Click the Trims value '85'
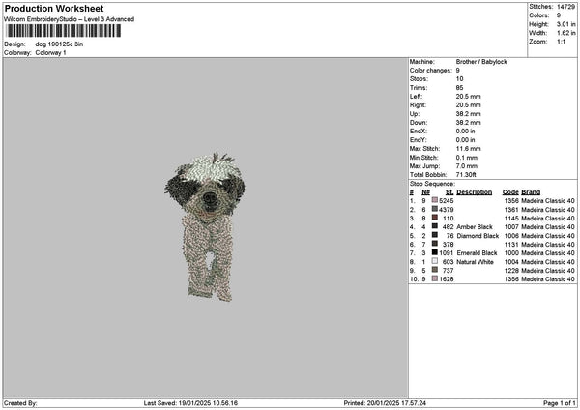Viewport: 580px width, 410px height. tap(459, 88)
